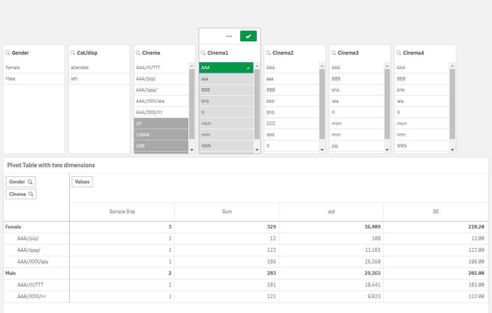Open the Gender dimension search in pivot table
Viewport: 492px width, 313px height.
pyautogui.click(x=21, y=181)
